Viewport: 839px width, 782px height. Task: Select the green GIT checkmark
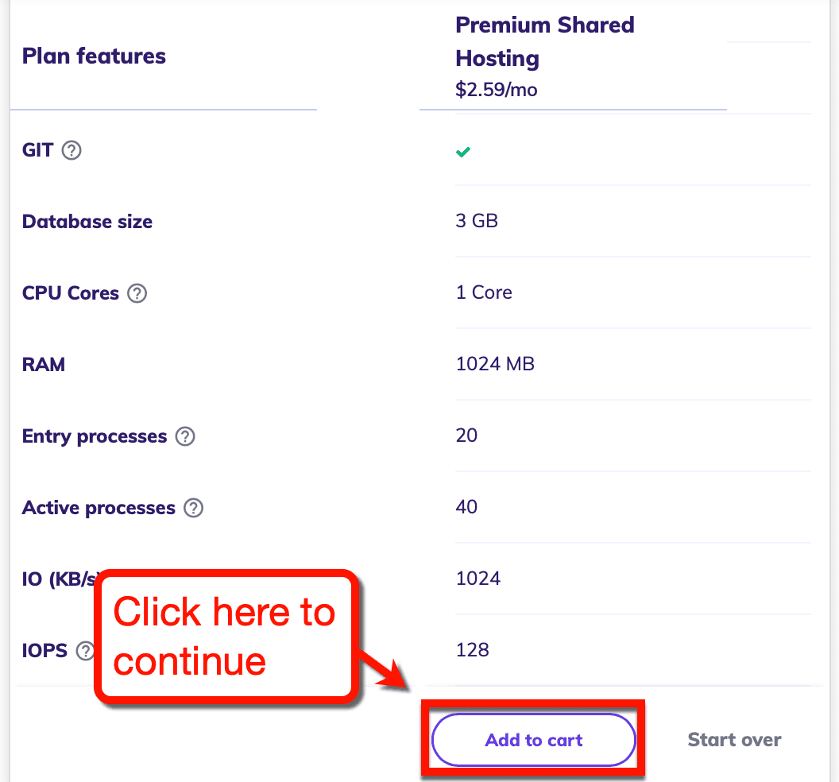[x=463, y=152]
